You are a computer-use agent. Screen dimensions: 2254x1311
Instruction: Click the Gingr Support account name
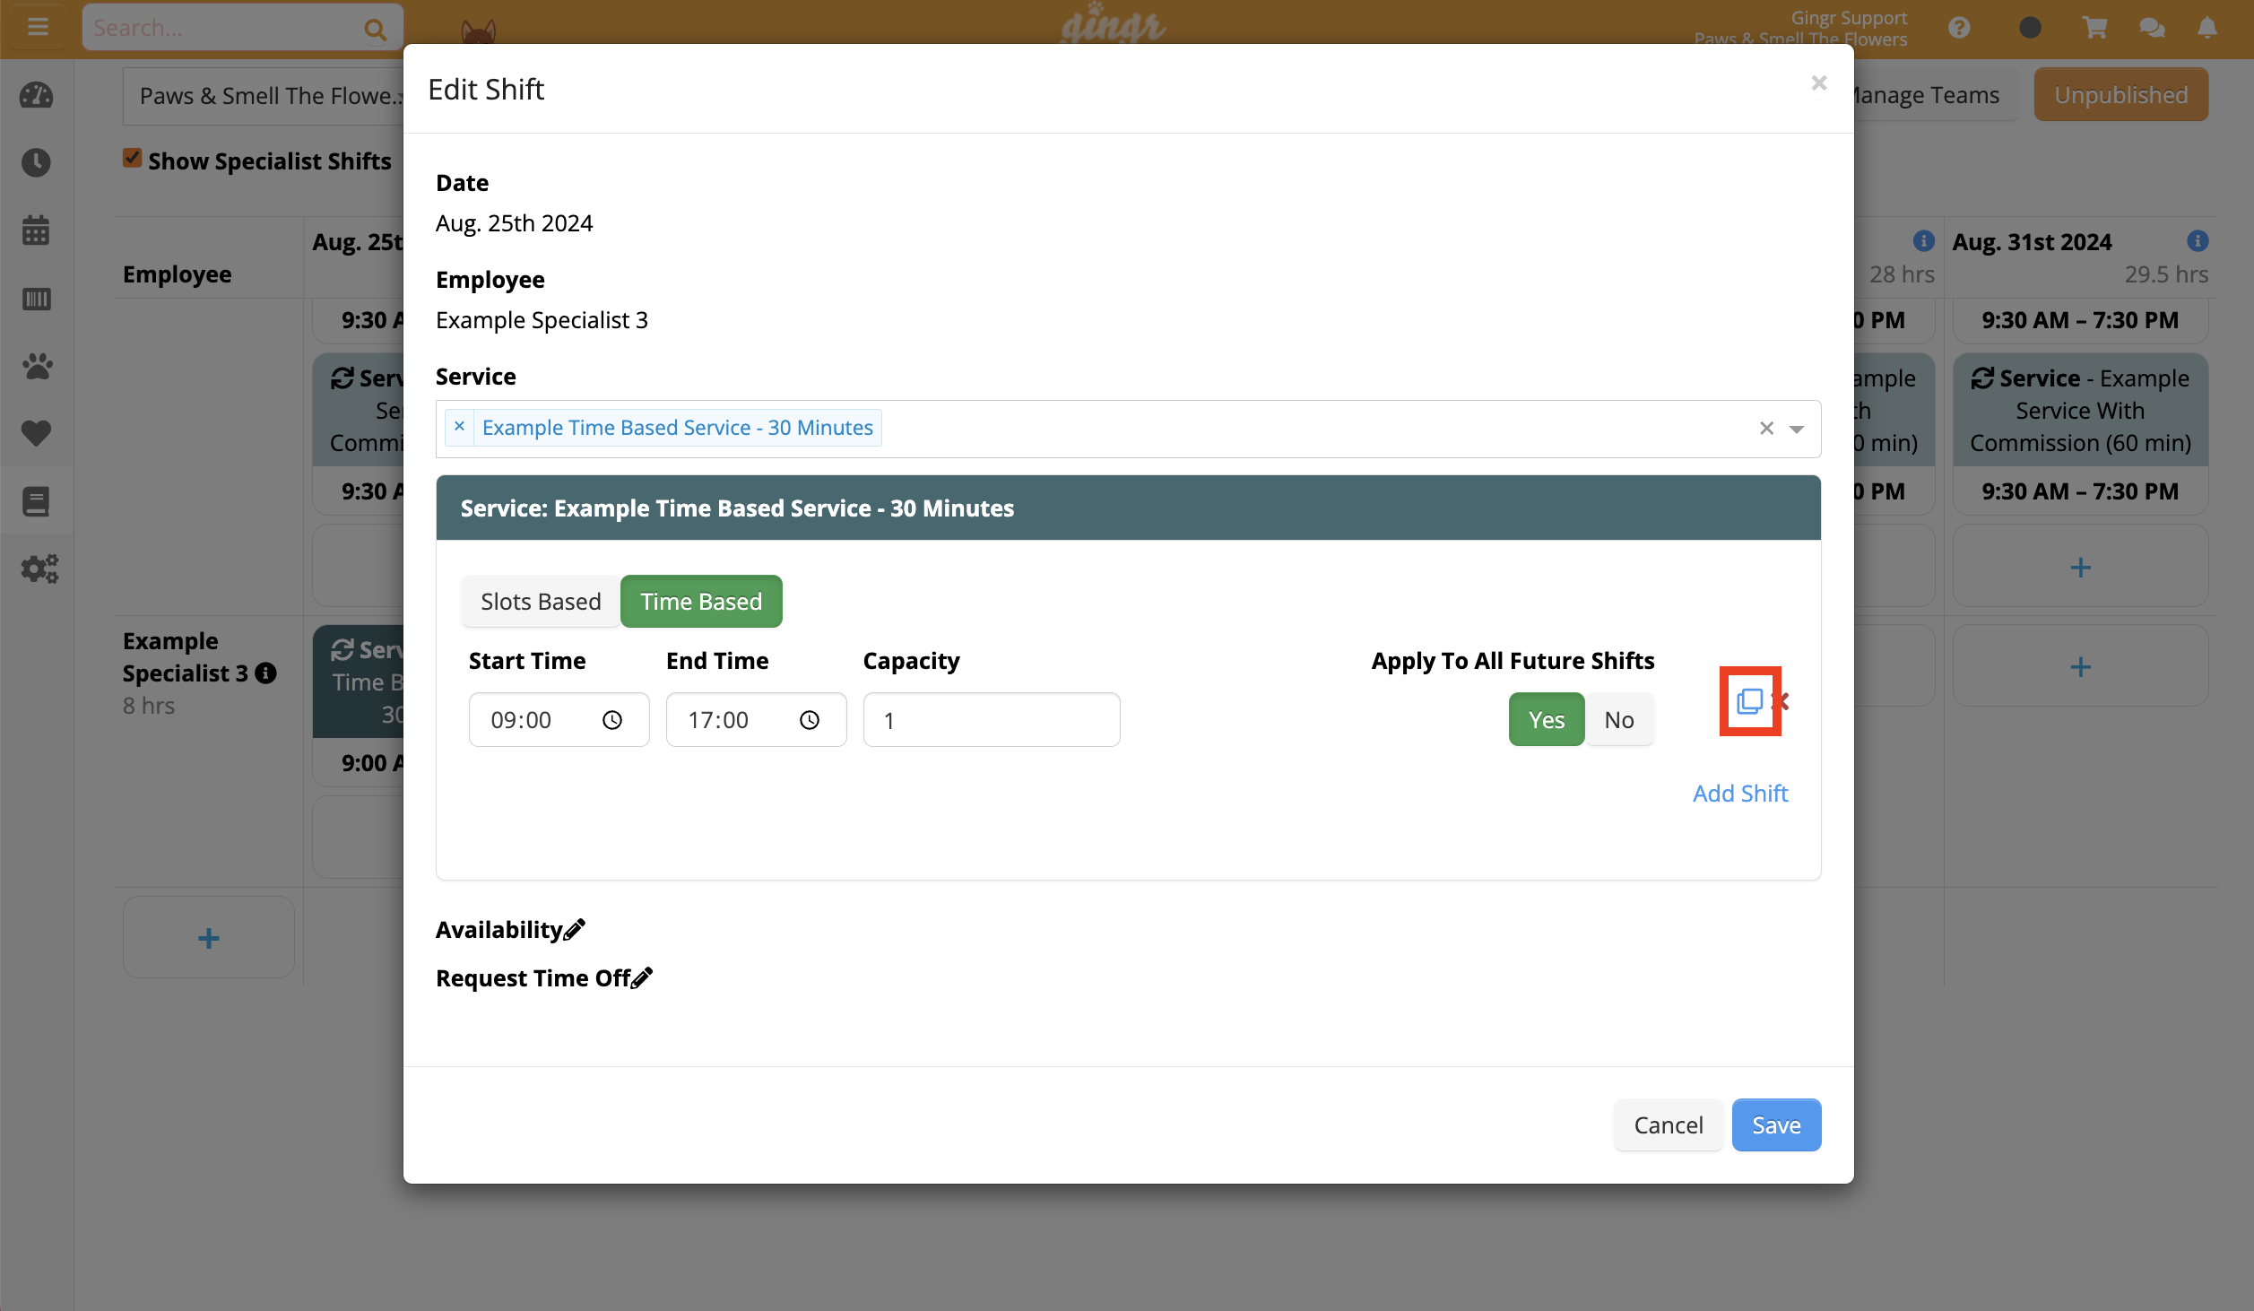click(x=1849, y=17)
